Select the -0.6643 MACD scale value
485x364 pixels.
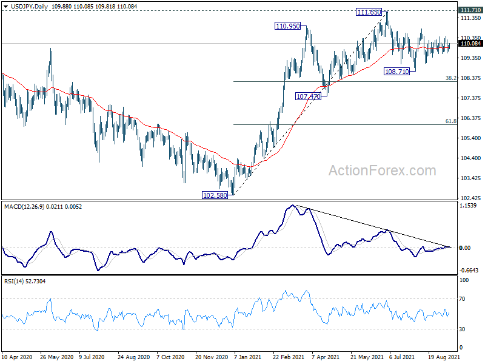pos(469,271)
